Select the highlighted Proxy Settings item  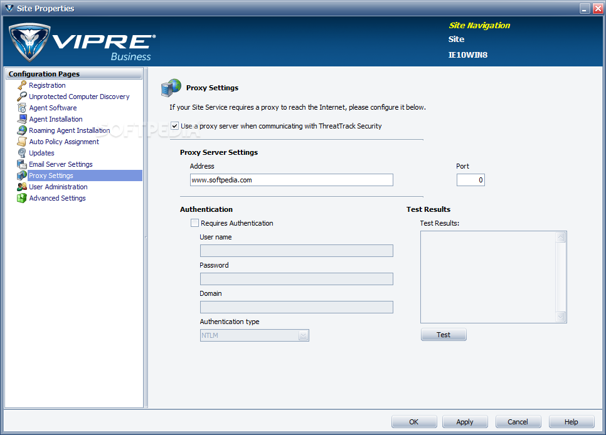(85, 176)
